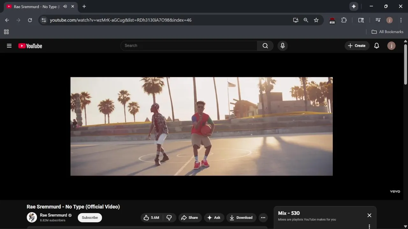The height and width of the screenshot is (229, 408).
Task: Open a new tab
Action: point(84,6)
